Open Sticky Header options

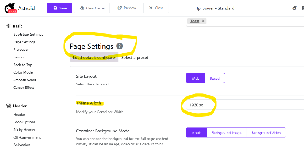point(24,130)
